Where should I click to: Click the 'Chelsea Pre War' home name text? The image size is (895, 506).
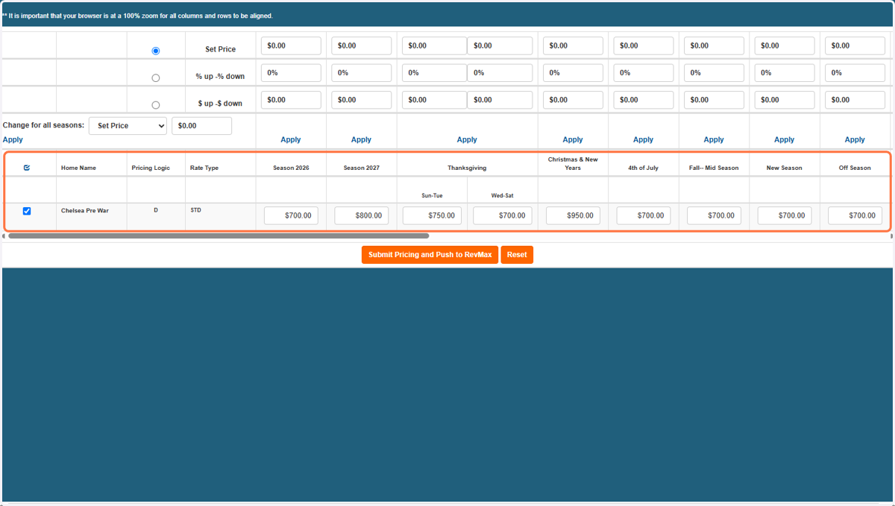[84, 211]
